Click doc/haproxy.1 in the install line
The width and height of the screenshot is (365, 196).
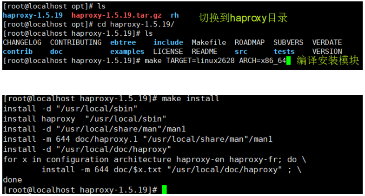(x=106, y=139)
